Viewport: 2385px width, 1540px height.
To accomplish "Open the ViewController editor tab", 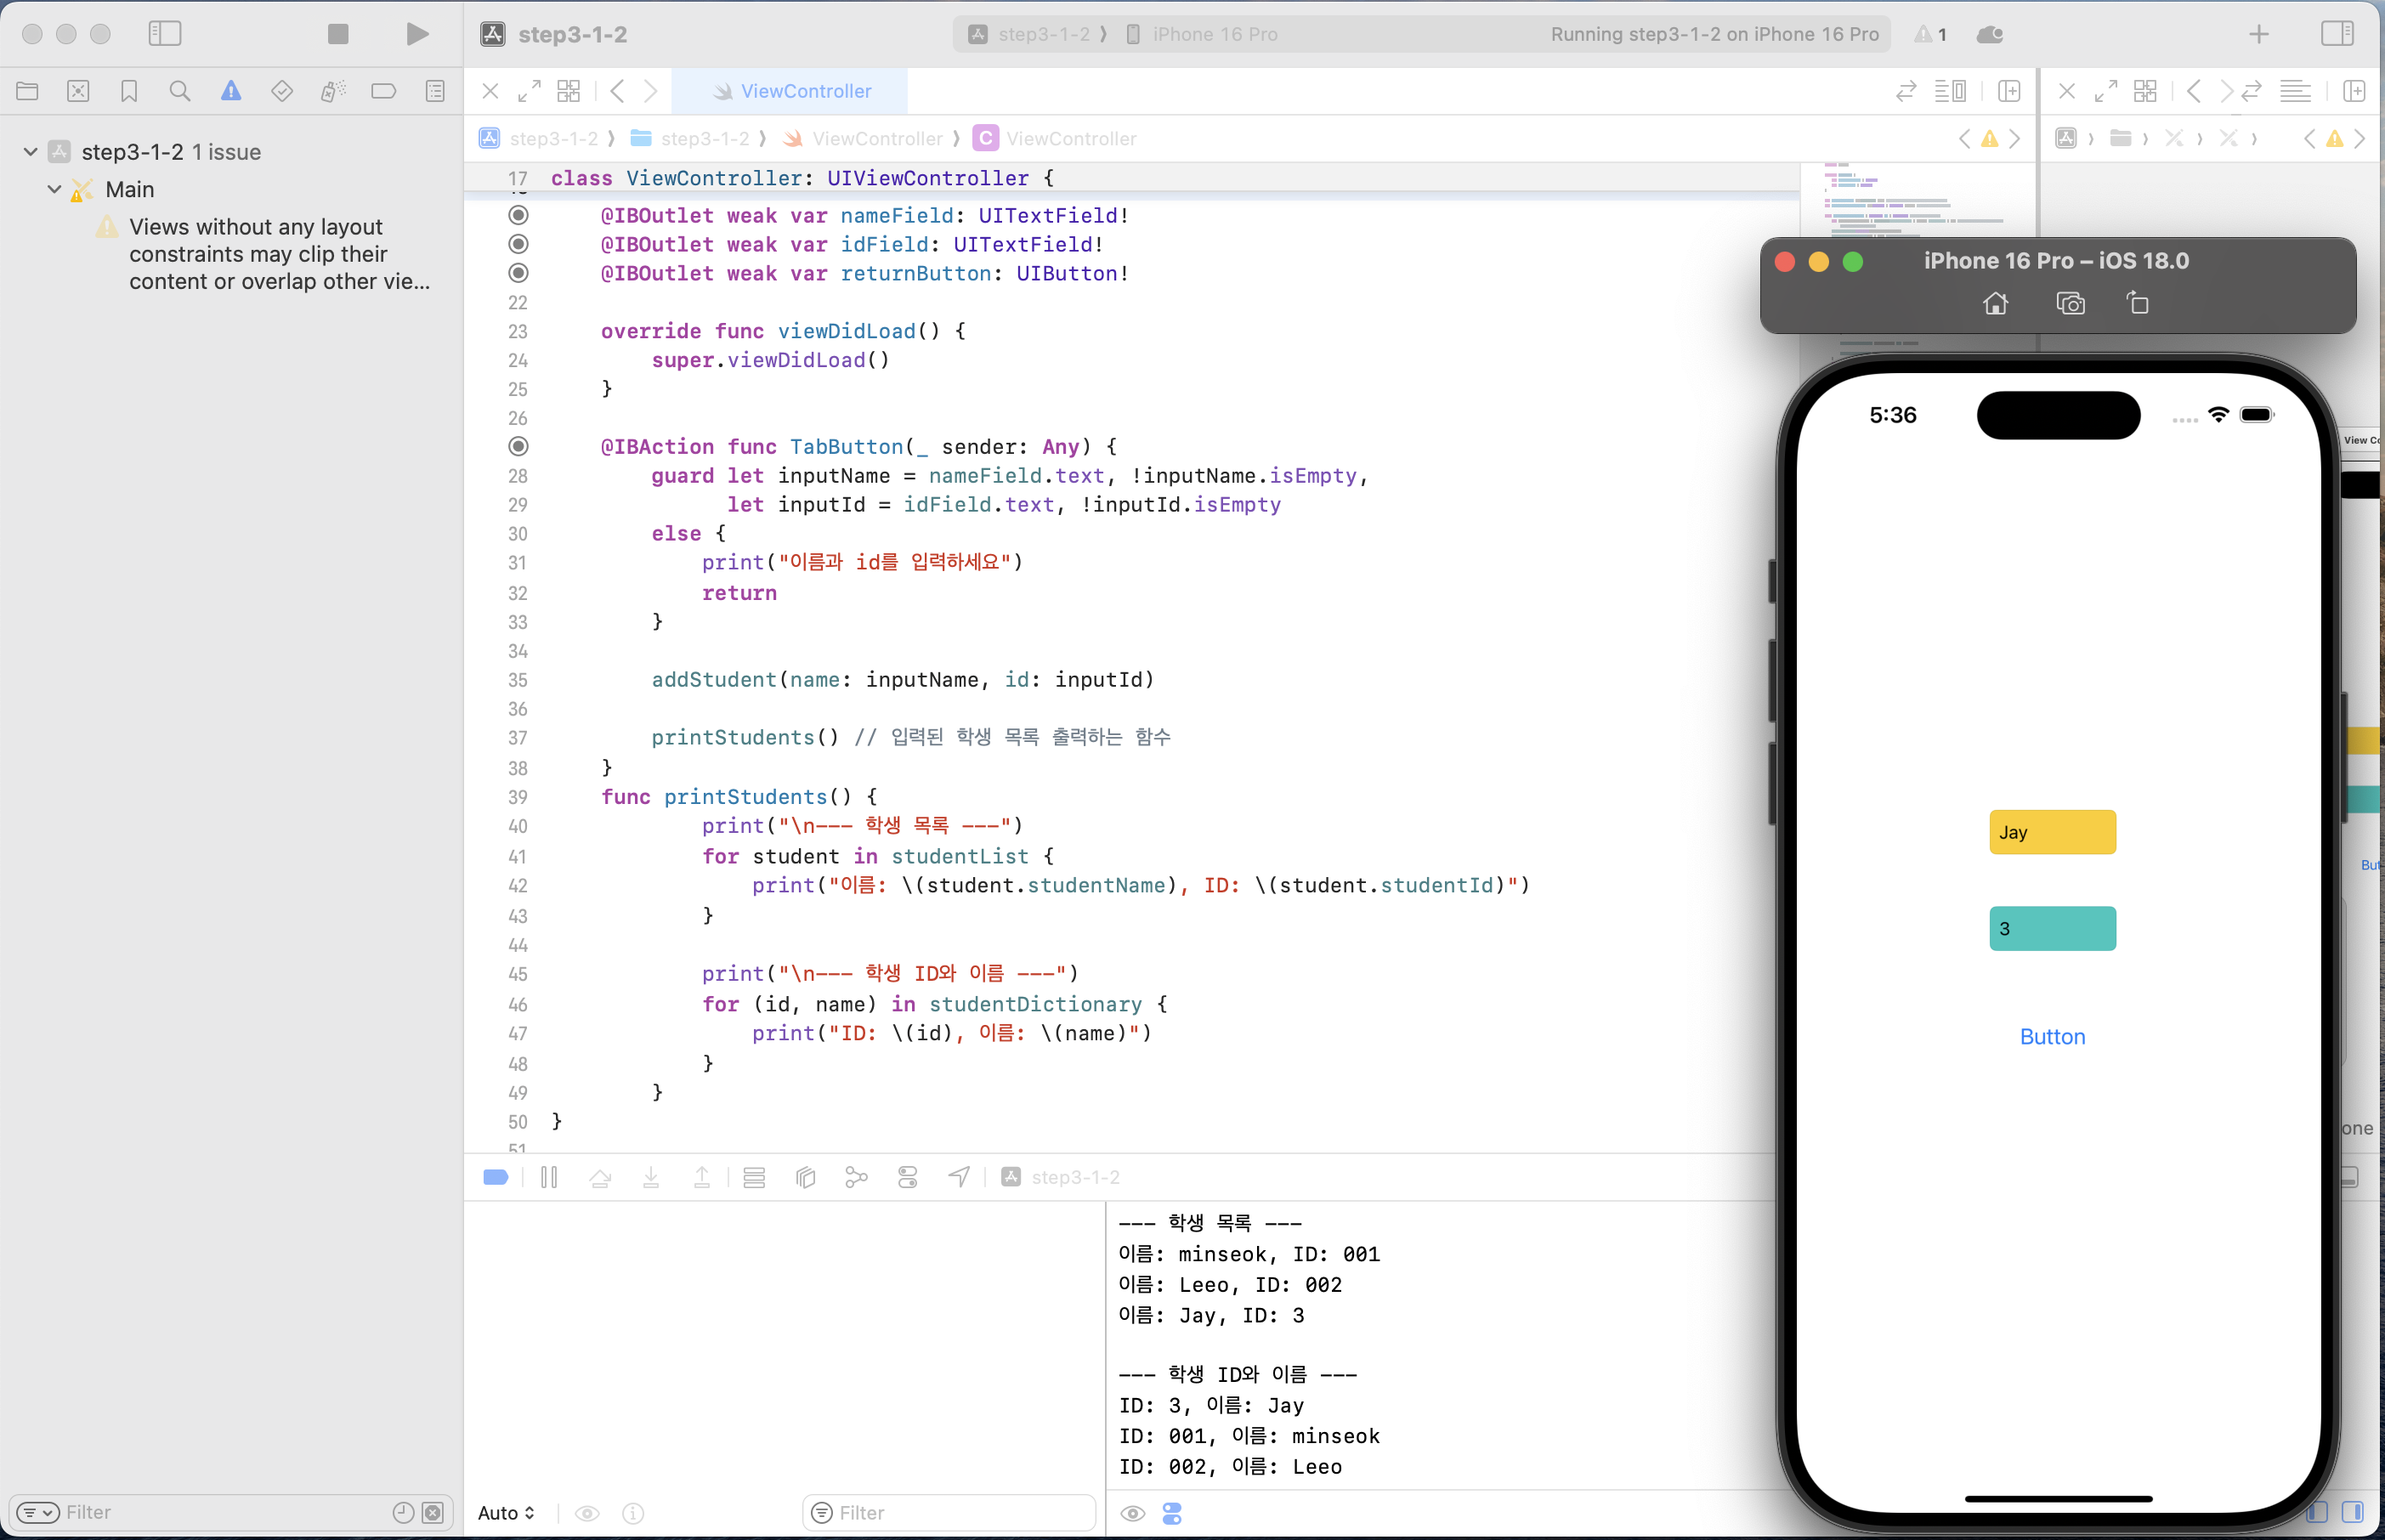I will (x=790, y=91).
